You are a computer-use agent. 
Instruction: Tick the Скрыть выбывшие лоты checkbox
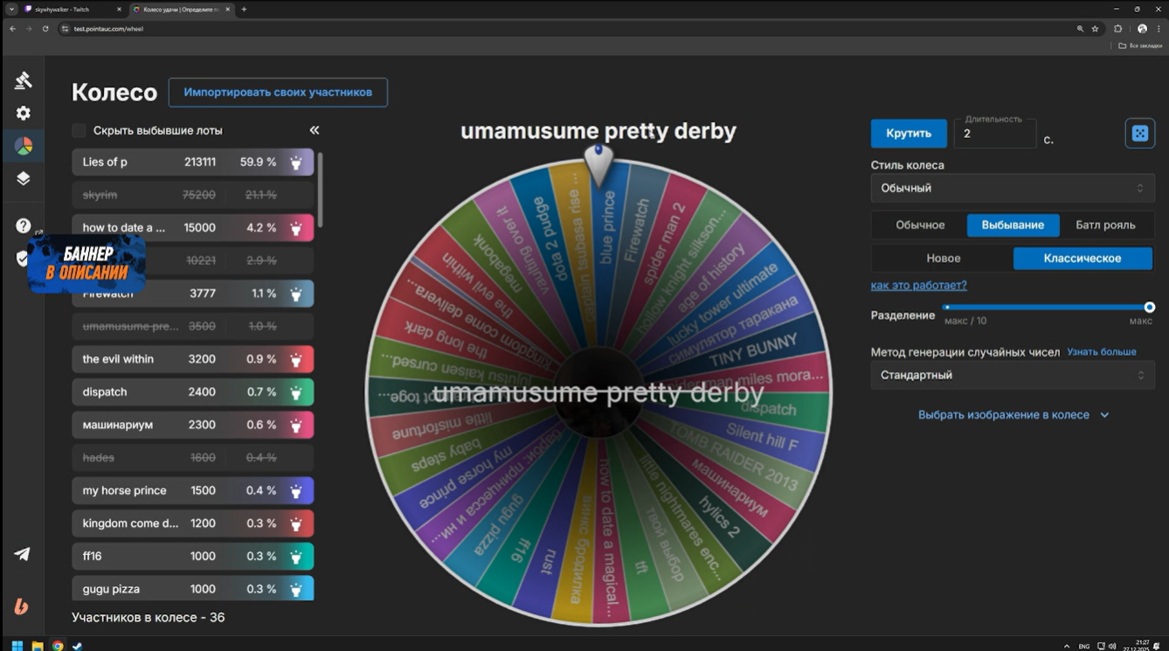79,130
